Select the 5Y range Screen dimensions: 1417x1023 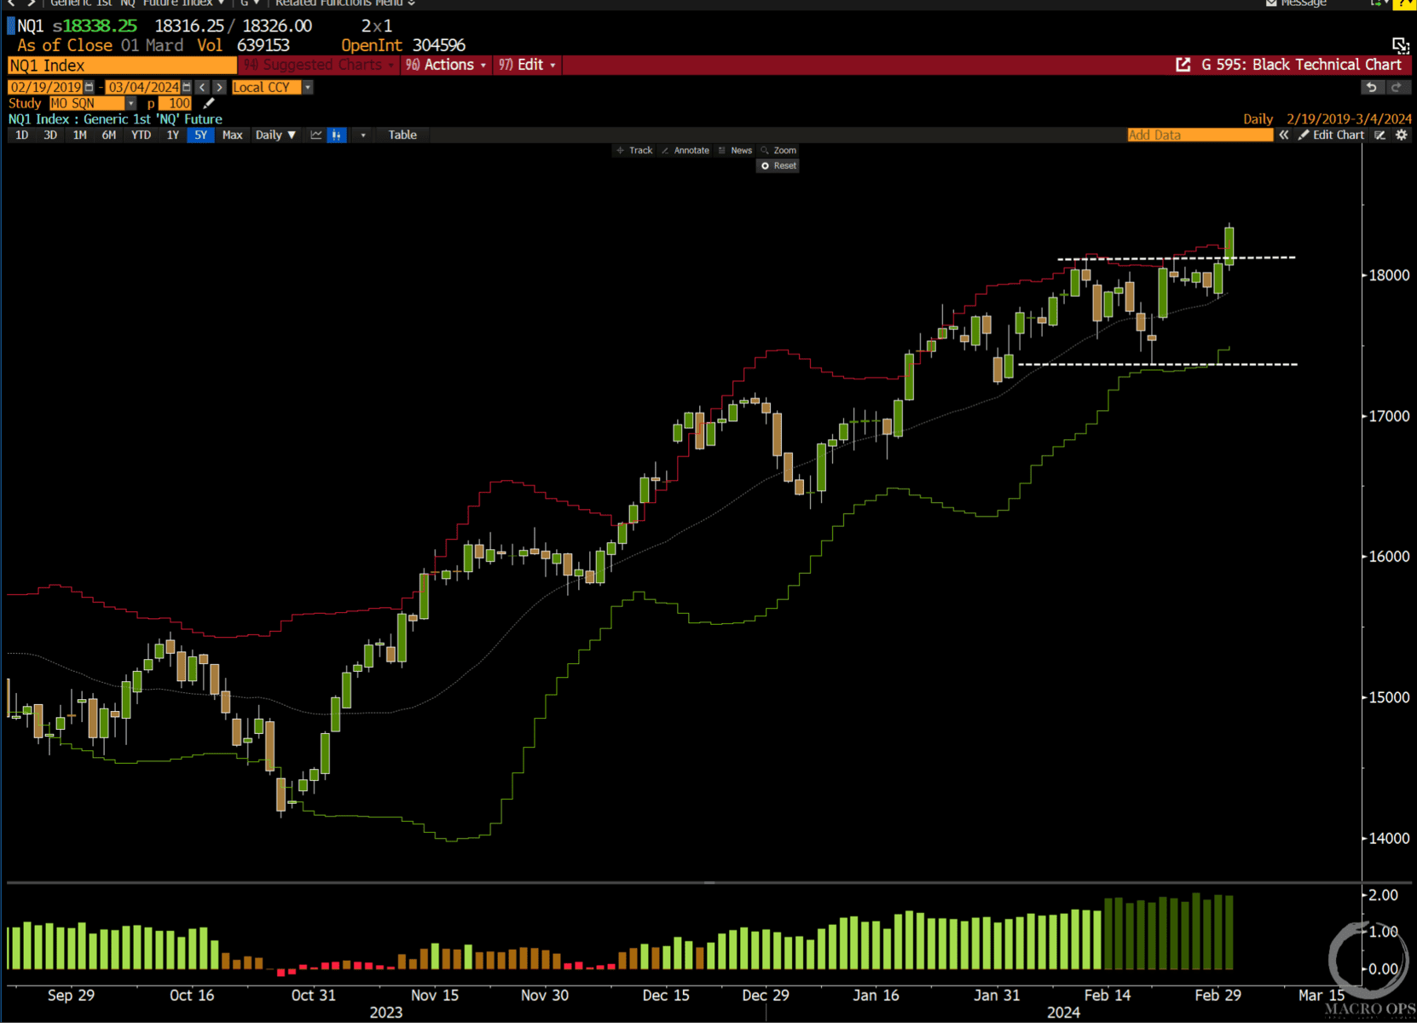coord(201,135)
